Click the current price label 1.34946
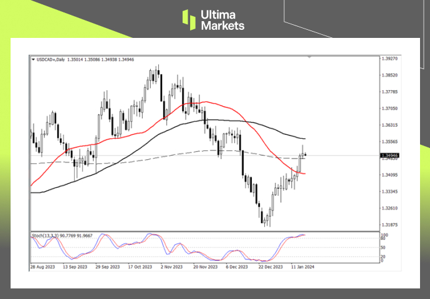The width and height of the screenshot is (430, 299). 389,155
